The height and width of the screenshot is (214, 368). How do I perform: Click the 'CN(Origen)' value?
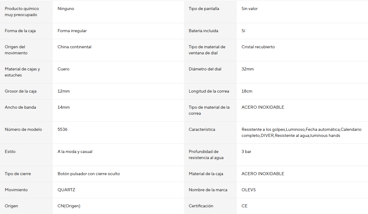(69, 206)
